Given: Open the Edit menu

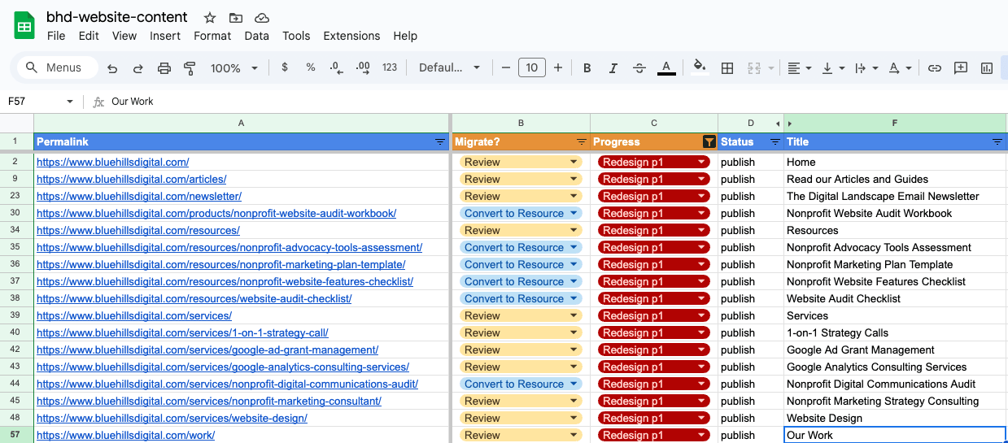Looking at the screenshot, I should (x=89, y=36).
